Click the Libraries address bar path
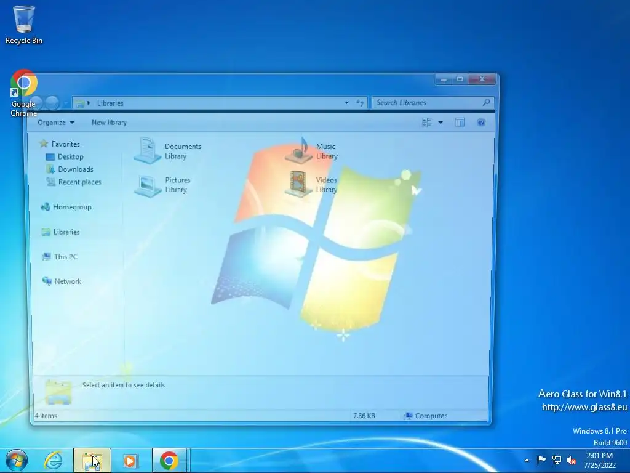Viewport: 630px width, 473px height. 110,103
